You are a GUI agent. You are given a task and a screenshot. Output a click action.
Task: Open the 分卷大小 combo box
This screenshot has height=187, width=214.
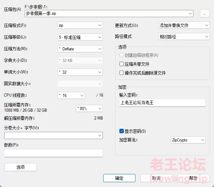click(x=53, y=135)
